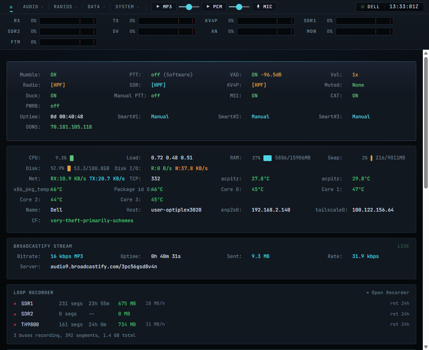429x350 pixels.
Task: Click the vertical scrollbar thumb
Action: coord(426,122)
